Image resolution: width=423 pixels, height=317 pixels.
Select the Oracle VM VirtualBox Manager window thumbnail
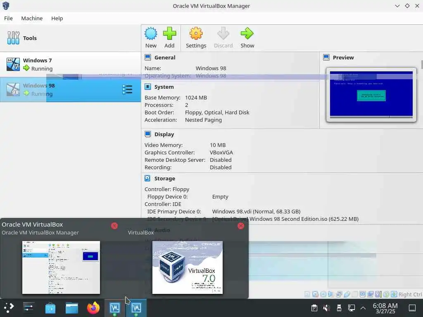61,267
